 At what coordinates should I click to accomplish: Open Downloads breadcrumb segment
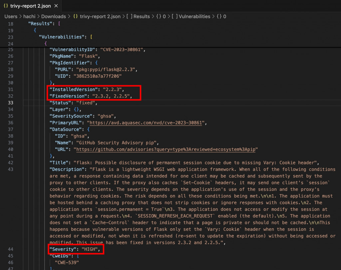[x=54, y=17]
